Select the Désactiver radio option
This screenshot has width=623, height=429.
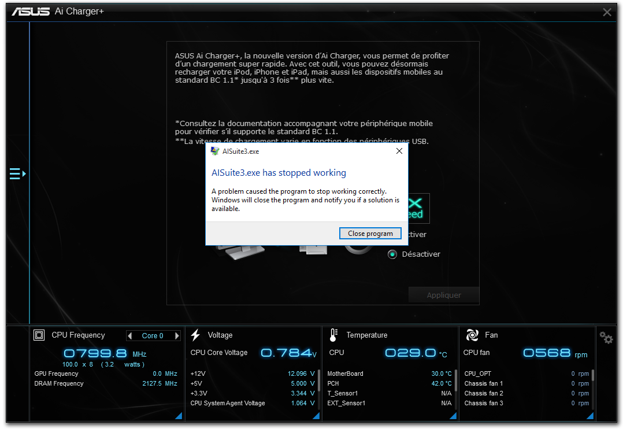pos(392,254)
